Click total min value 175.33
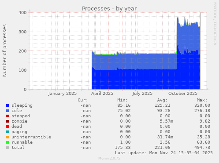219x163 pixels. click(122, 148)
